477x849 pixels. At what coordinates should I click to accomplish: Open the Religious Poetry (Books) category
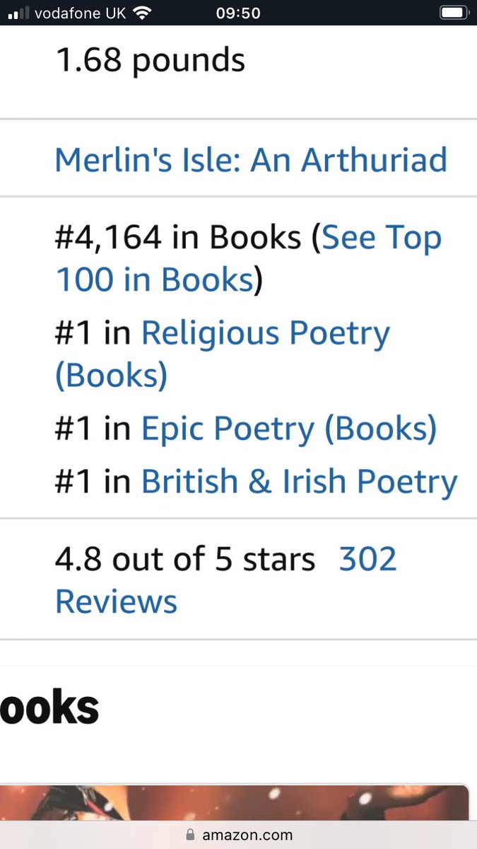[223, 355]
